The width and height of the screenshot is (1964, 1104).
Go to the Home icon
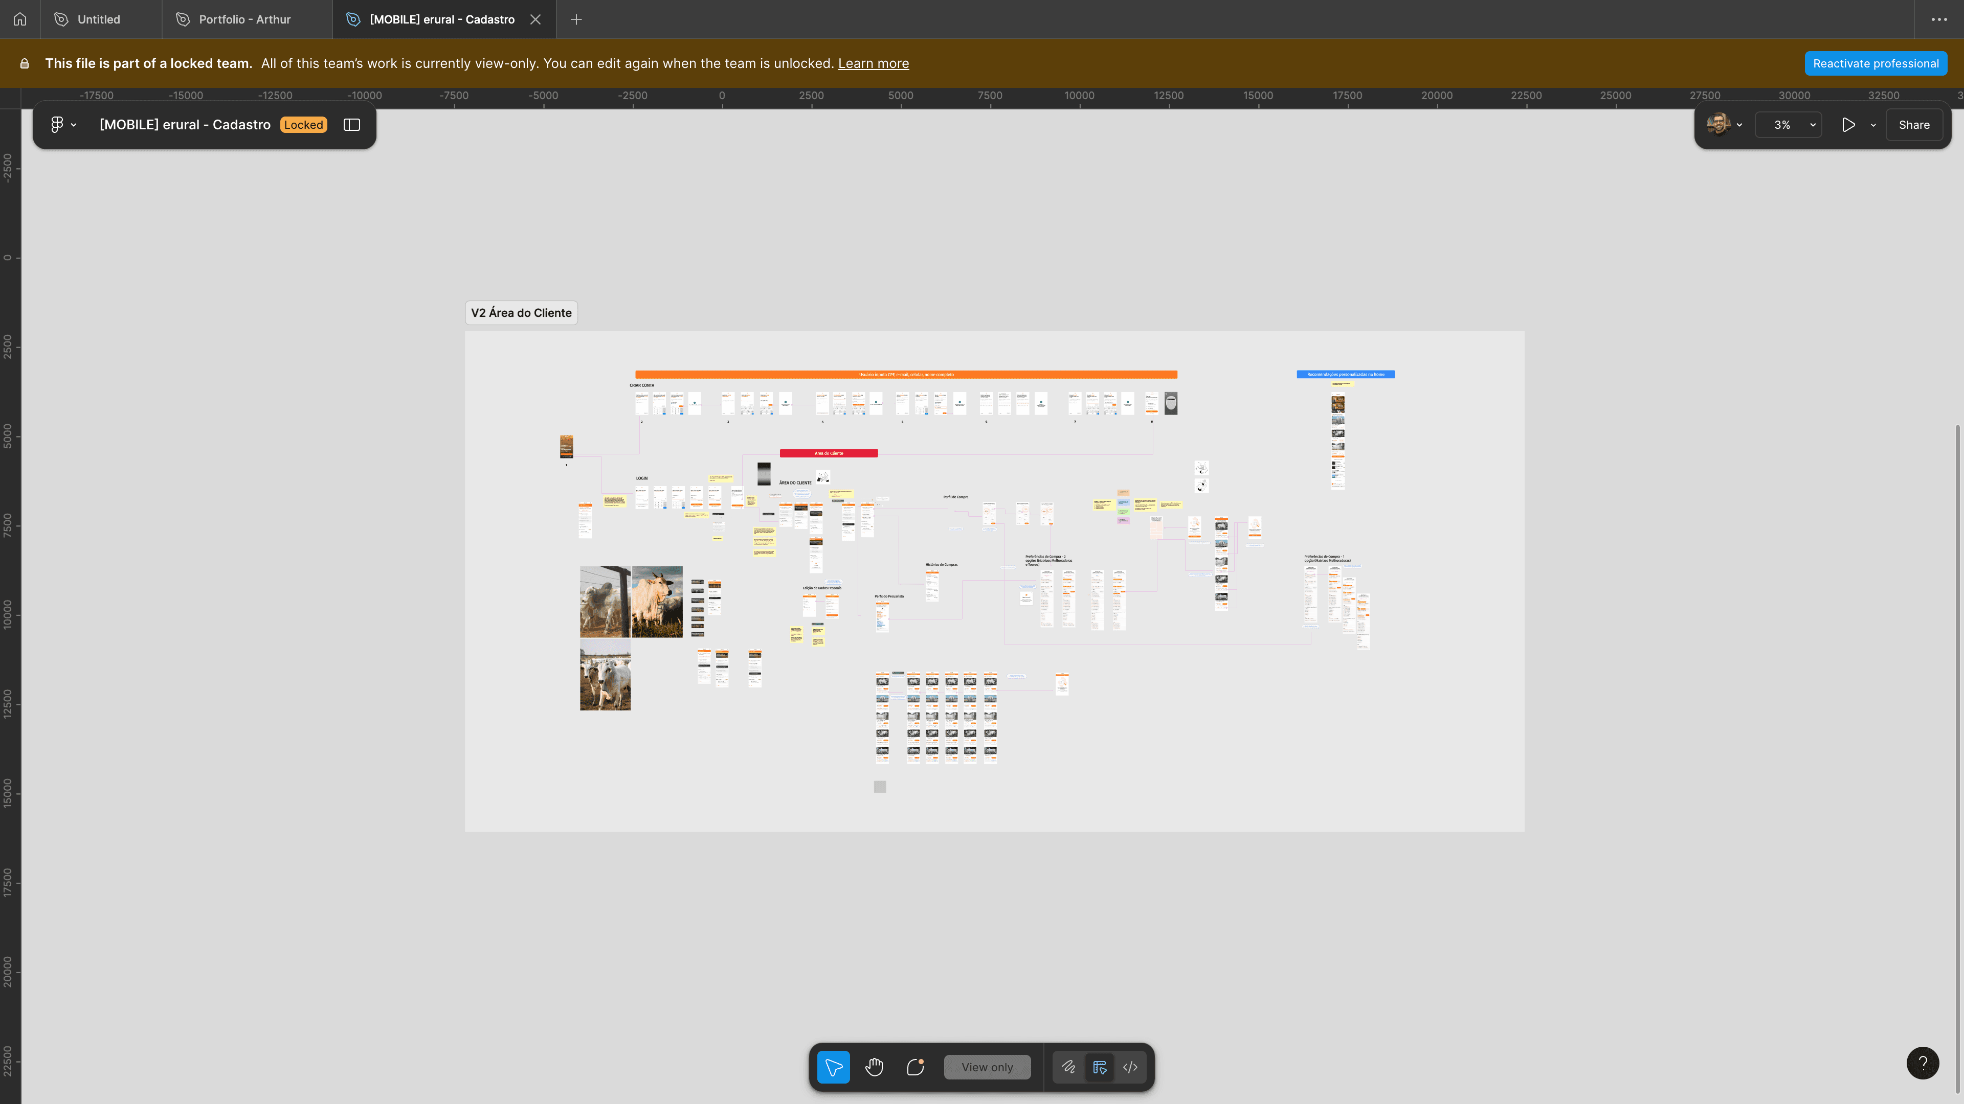click(x=20, y=19)
